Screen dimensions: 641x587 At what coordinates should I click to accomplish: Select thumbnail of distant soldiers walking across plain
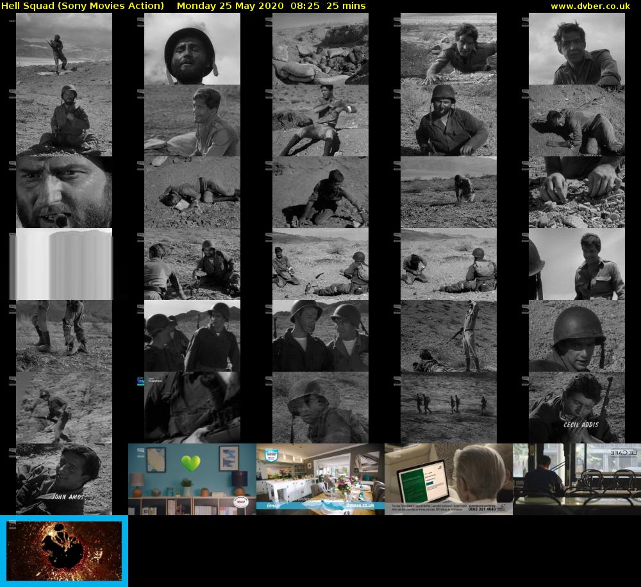point(449,408)
